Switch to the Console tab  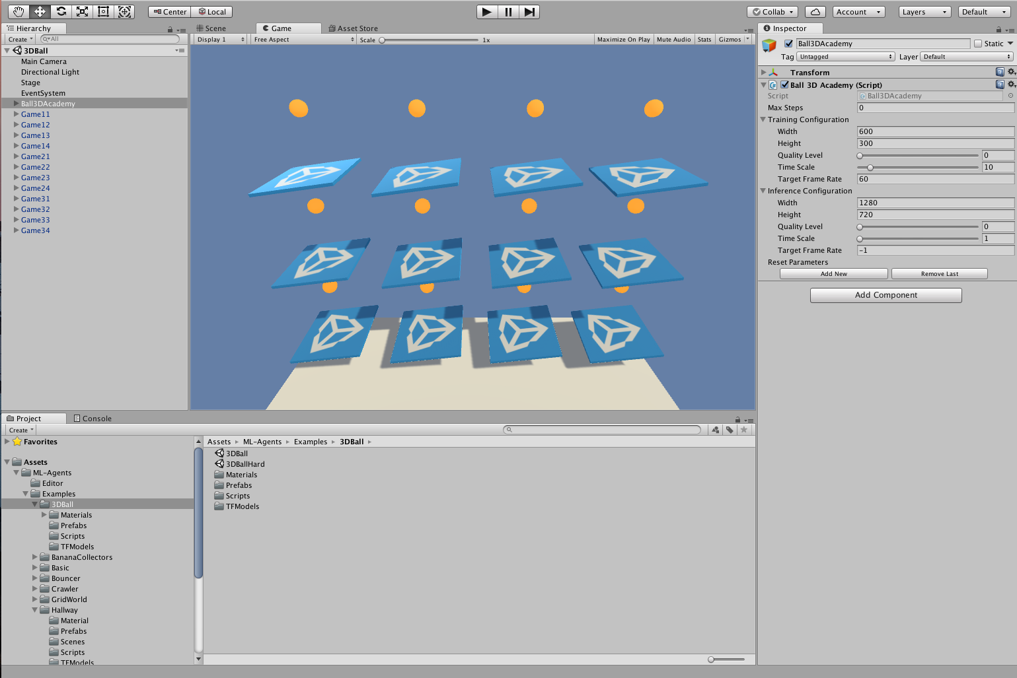(x=93, y=419)
